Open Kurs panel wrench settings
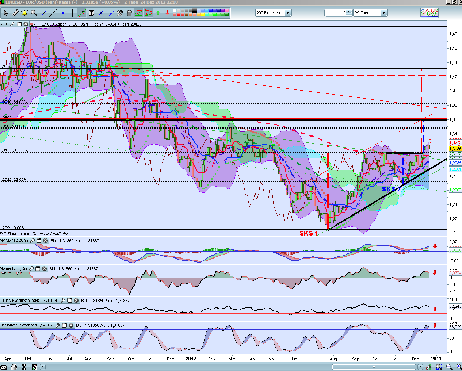Screen dimensions: 462x371 13,24
